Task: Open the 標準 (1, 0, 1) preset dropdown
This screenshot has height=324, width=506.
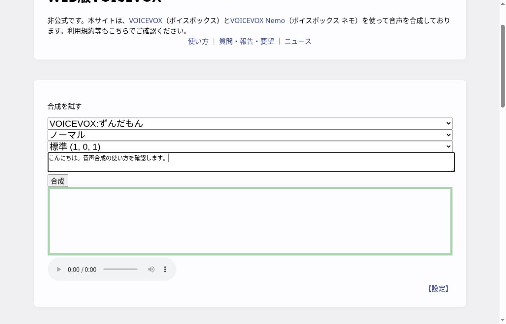Action: [250, 147]
